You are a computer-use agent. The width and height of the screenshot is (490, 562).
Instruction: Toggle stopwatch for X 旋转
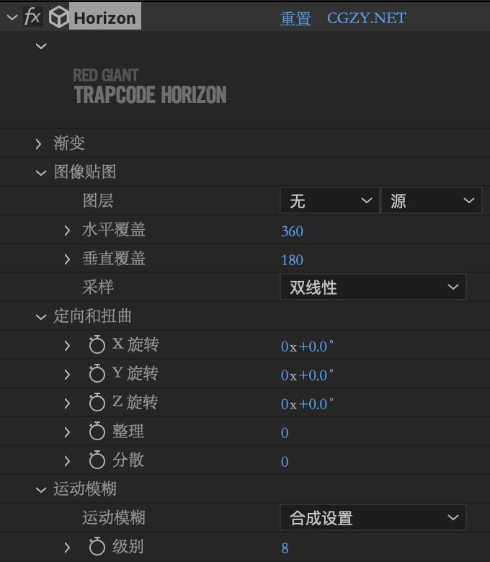(97, 346)
